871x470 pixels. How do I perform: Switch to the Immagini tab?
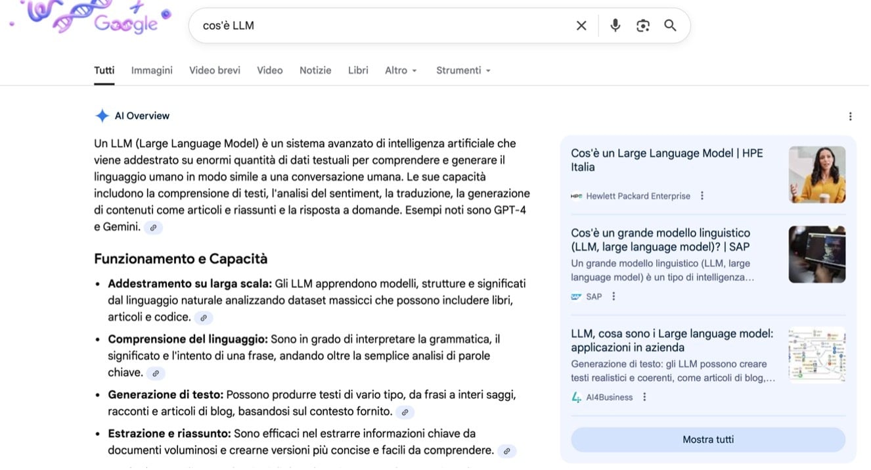coord(151,70)
